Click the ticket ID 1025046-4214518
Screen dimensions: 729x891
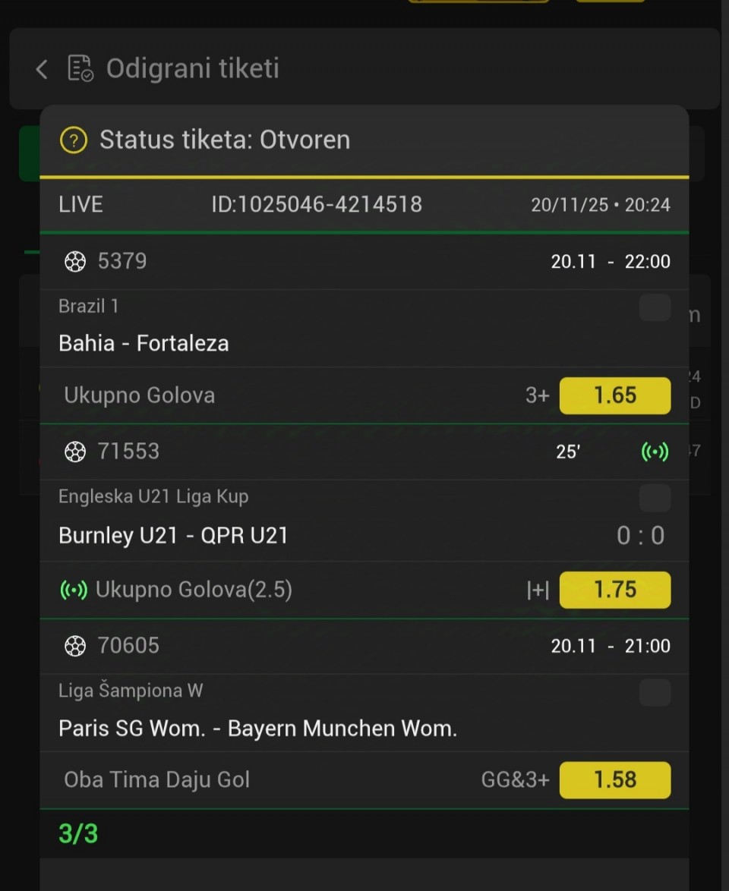point(317,204)
